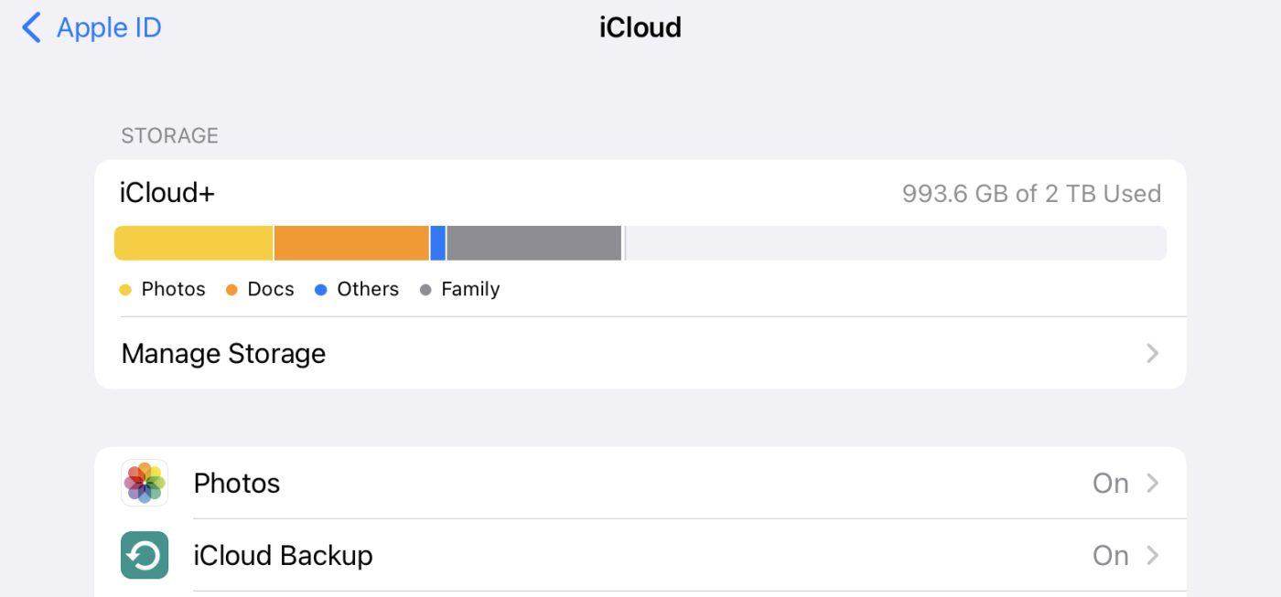Expand Manage Storage with its chevron
1281x597 pixels.
[x=1153, y=354]
